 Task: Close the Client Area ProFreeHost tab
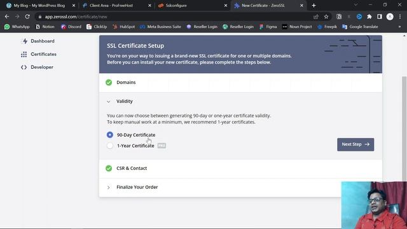150,6
